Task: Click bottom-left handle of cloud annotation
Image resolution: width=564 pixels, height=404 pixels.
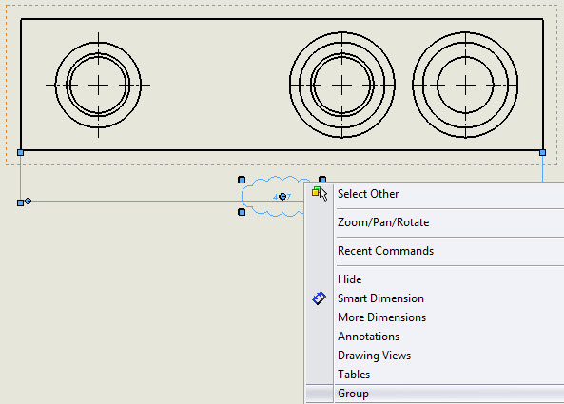Action: point(242,212)
